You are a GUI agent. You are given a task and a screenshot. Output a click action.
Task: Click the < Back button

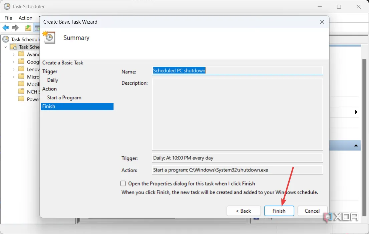tap(244, 211)
